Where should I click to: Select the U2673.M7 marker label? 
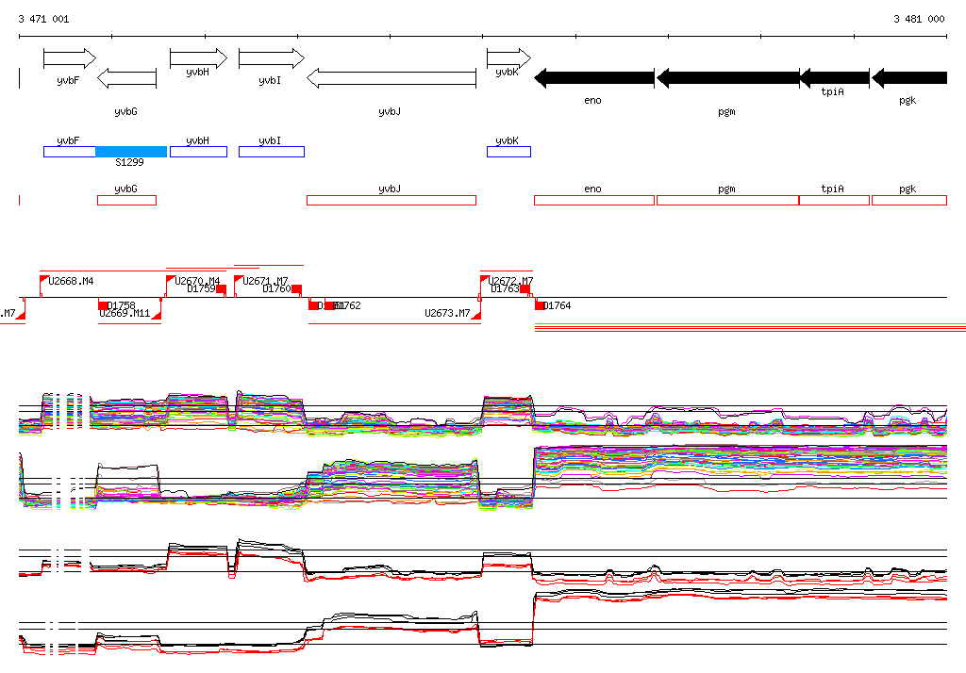click(x=447, y=314)
